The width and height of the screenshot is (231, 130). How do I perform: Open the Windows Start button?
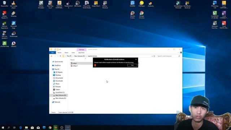tap(3, 127)
